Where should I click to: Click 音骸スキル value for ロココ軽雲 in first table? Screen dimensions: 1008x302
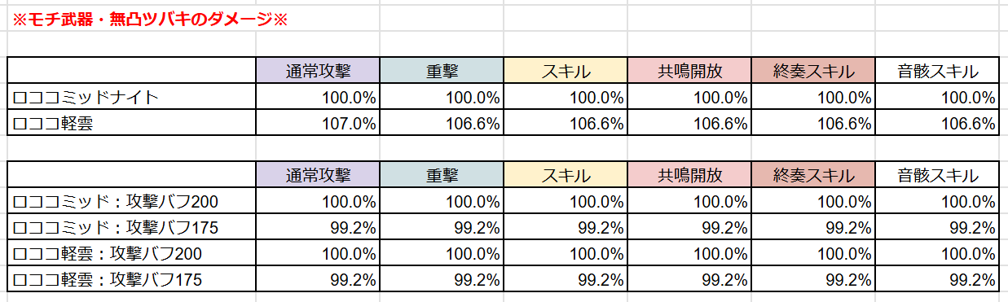pyautogui.click(x=937, y=124)
